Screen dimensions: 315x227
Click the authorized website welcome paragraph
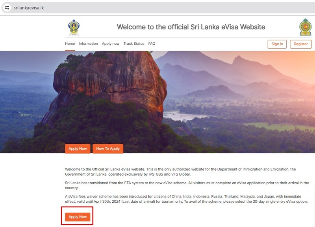point(180,172)
